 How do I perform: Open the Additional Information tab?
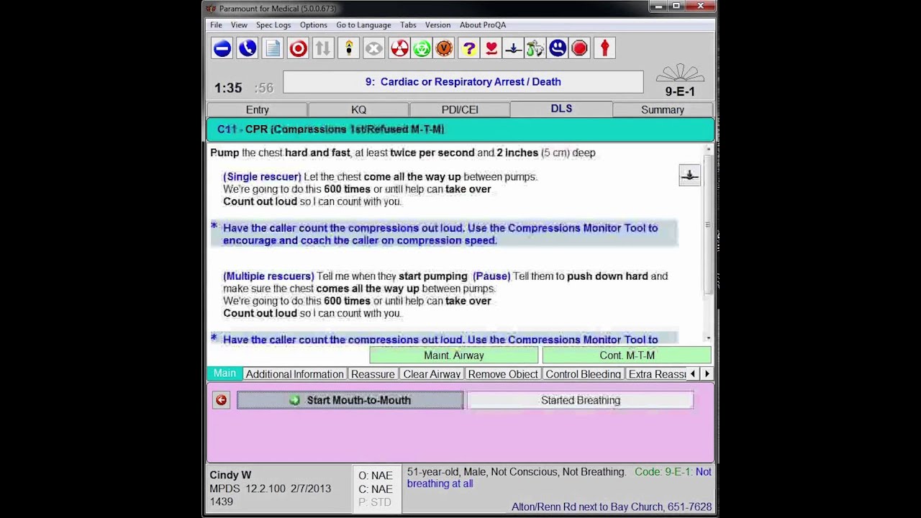pyautogui.click(x=294, y=374)
